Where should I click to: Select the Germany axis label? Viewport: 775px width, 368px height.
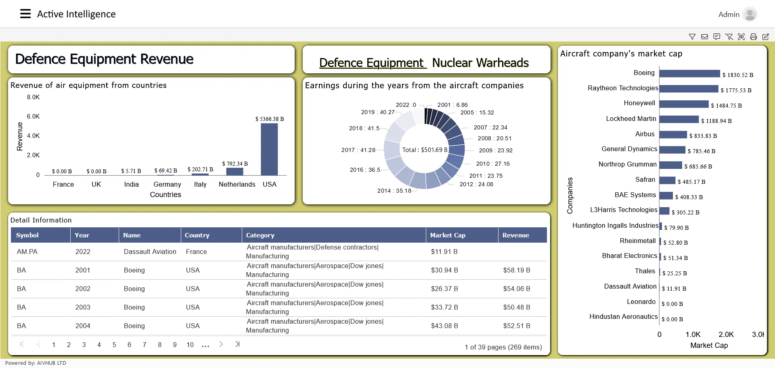[x=167, y=185]
